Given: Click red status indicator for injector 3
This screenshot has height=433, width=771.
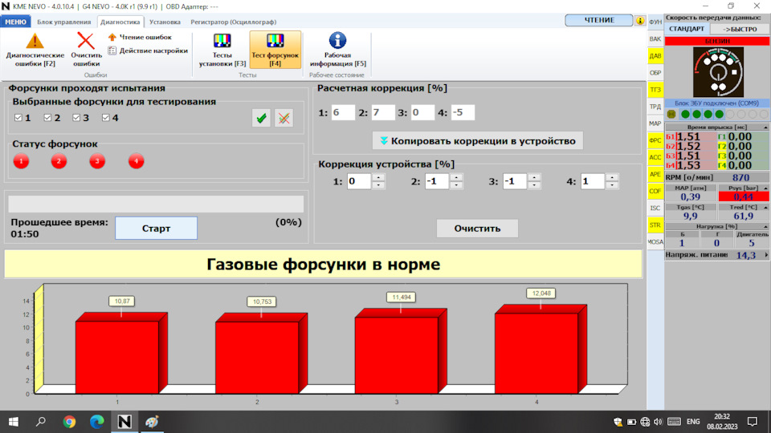Looking at the screenshot, I should 97,161.
